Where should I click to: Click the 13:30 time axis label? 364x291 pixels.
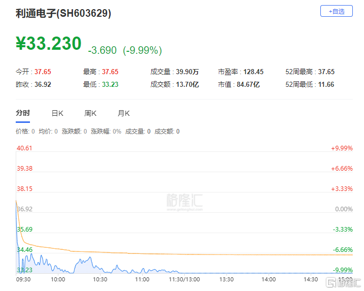pyautogui.click(x=226, y=279)
